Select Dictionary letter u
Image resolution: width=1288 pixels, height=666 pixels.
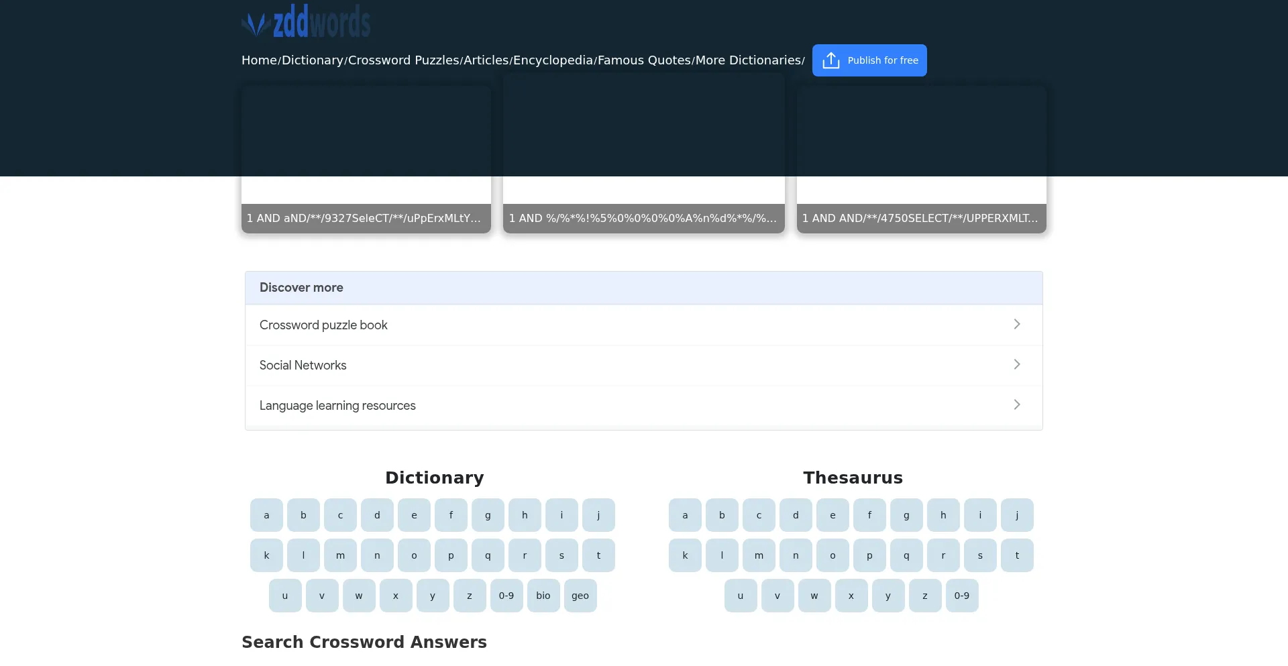(x=285, y=596)
